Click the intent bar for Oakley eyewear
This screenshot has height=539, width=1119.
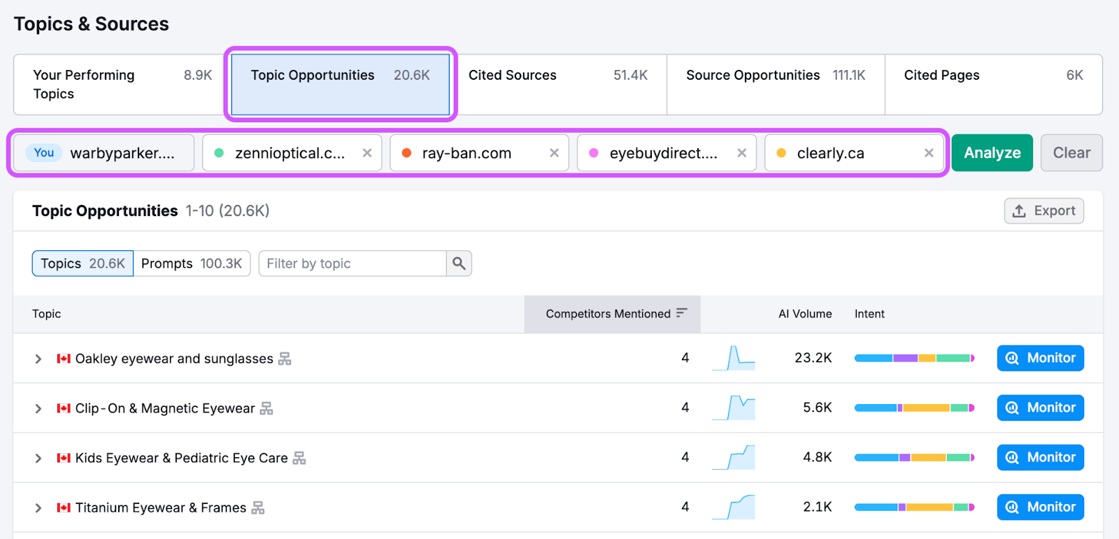tap(913, 358)
